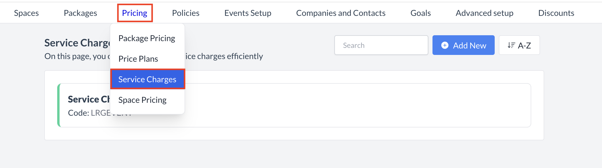Collapse the Pricing dropdown menu
This screenshot has width=602, height=168.
pos(135,13)
